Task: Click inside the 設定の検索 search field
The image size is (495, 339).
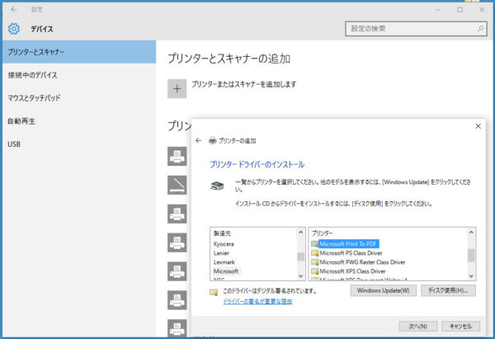Action: pos(416,29)
